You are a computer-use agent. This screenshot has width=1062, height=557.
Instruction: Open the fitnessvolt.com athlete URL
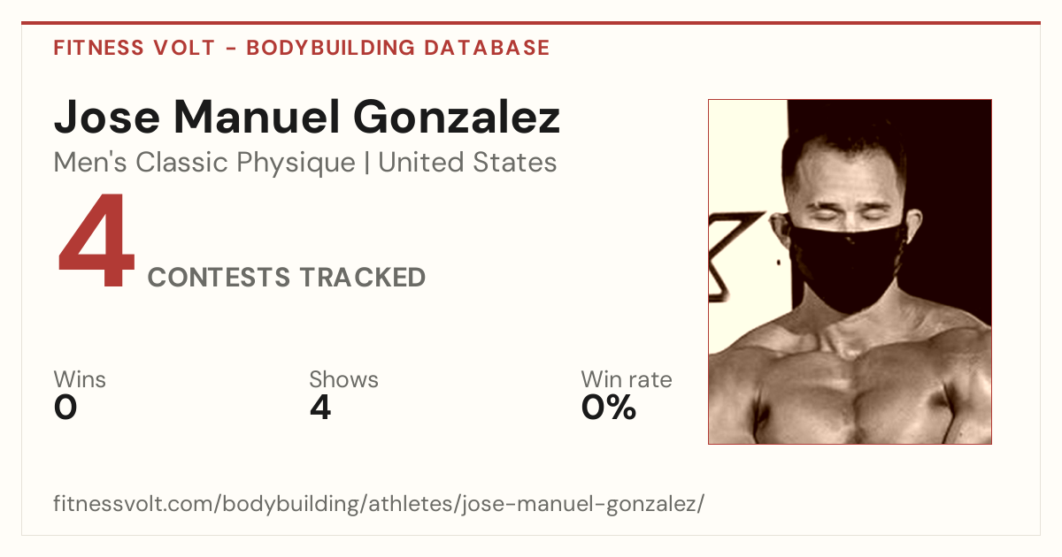[379, 505]
